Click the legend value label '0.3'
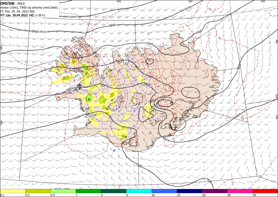 27,195
